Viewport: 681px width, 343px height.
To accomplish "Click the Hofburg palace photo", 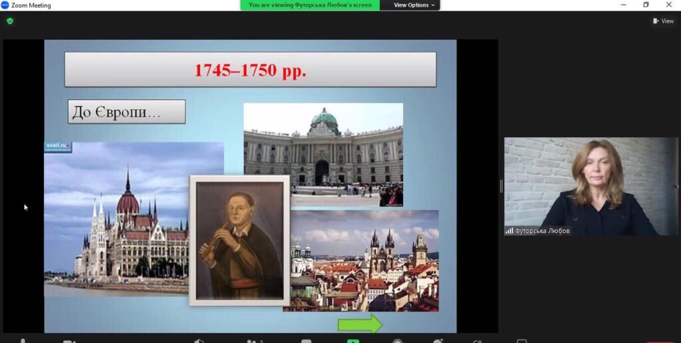I will pyautogui.click(x=323, y=154).
